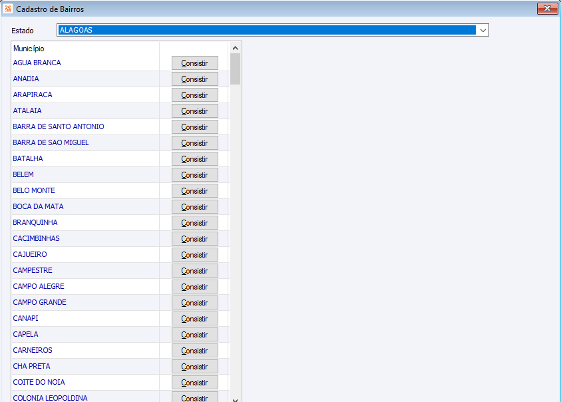Click the Cadastro de Bairros window icon
The image size is (561, 402).
pos(8,9)
